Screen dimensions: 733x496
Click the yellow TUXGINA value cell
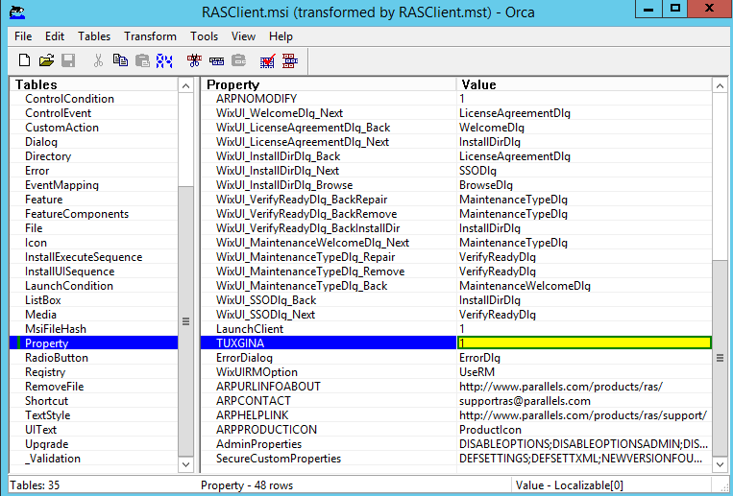tap(583, 343)
